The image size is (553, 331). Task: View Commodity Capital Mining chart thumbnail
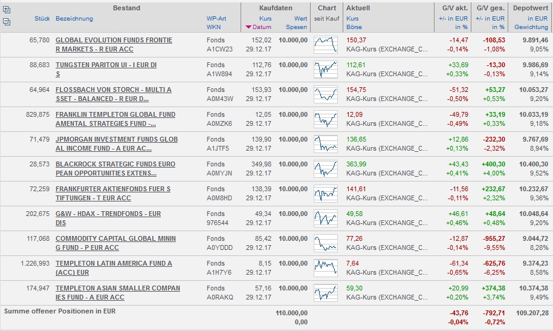326,243
